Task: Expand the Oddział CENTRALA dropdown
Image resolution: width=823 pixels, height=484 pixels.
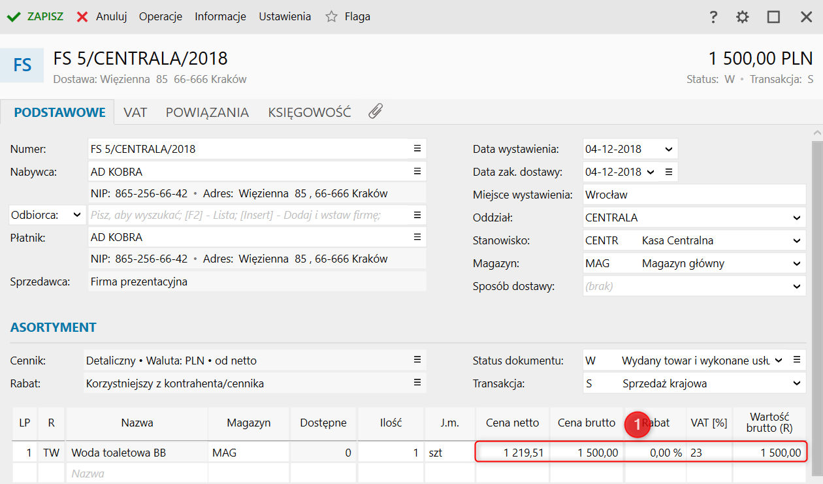Action: click(x=796, y=218)
